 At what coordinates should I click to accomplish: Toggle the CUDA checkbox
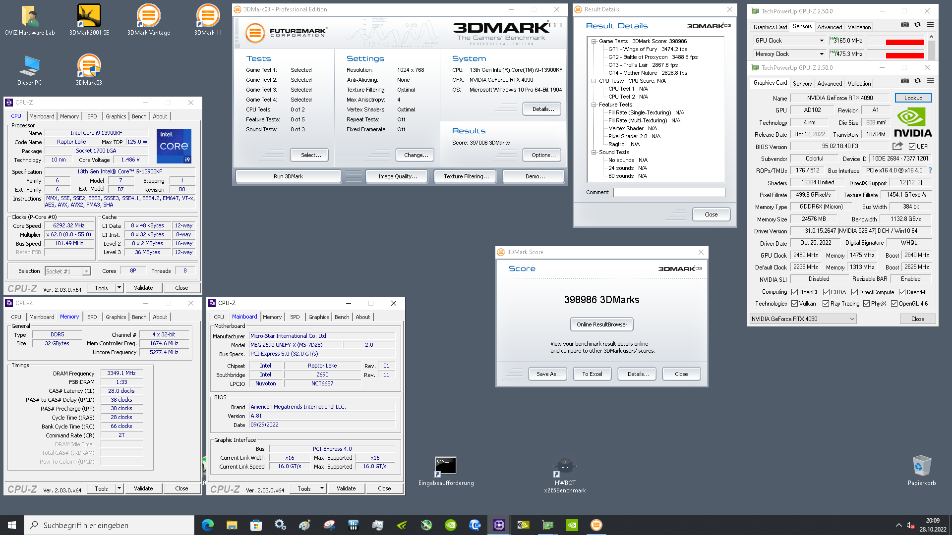(826, 292)
